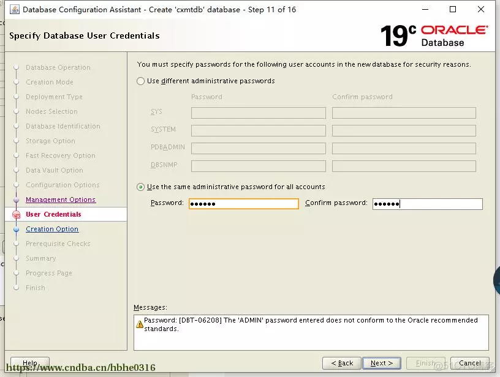
Task: Click the warning icon in Messages box
Action: (139, 324)
